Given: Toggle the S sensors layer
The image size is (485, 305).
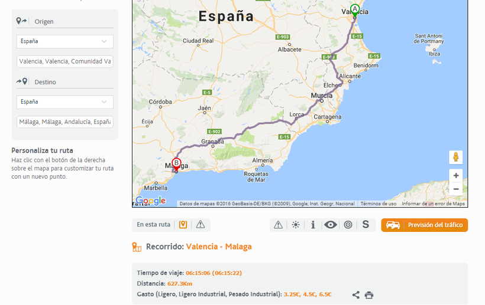Looking at the screenshot, I should click(x=366, y=225).
